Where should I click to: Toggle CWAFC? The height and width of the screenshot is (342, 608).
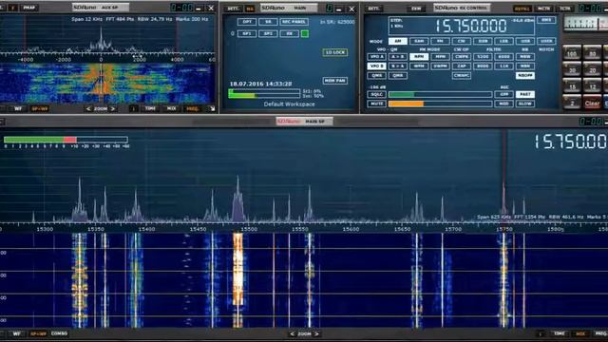[462, 76]
